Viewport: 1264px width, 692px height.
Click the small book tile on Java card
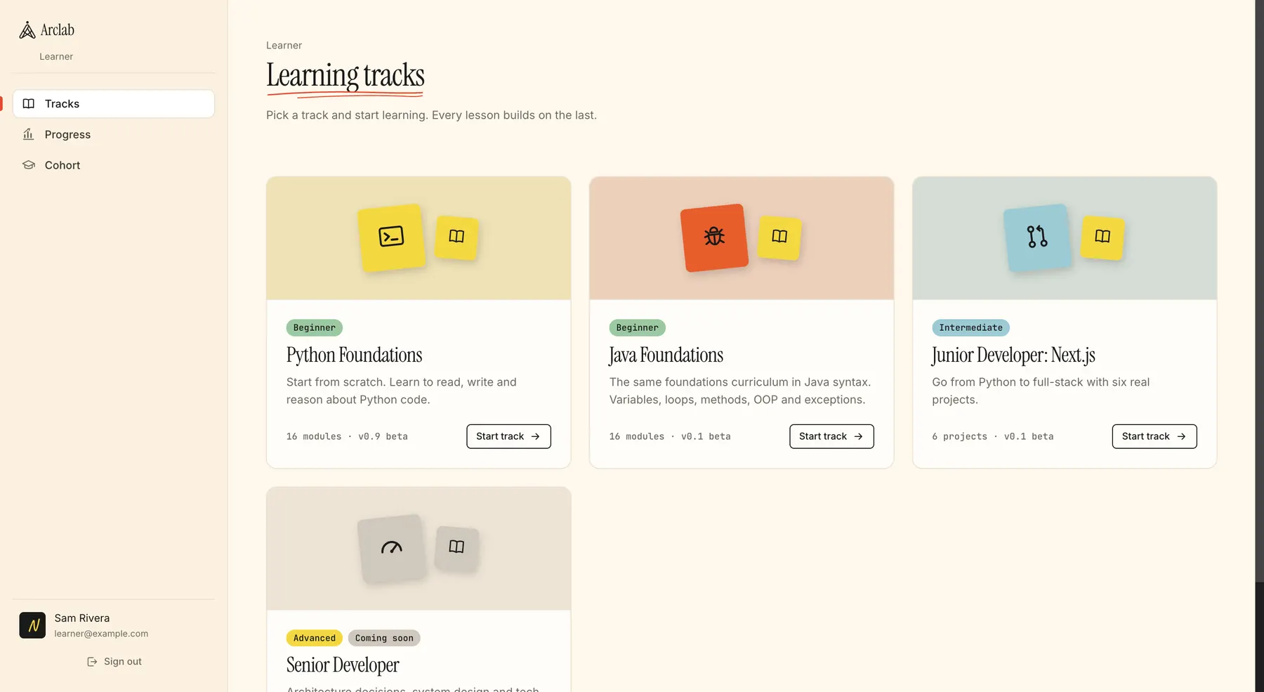click(x=779, y=237)
